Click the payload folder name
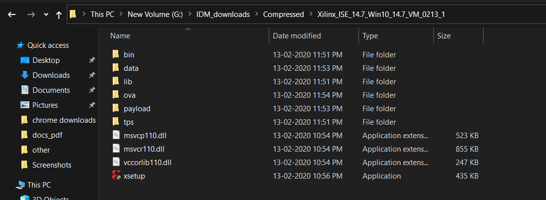This screenshot has width=546, height=200. point(137,109)
